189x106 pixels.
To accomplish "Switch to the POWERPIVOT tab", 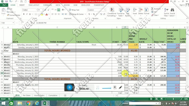I will click(x=99, y=5).
